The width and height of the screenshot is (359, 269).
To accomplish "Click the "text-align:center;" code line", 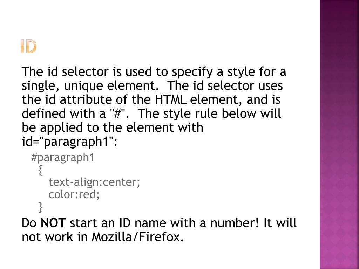I will point(94,182).
